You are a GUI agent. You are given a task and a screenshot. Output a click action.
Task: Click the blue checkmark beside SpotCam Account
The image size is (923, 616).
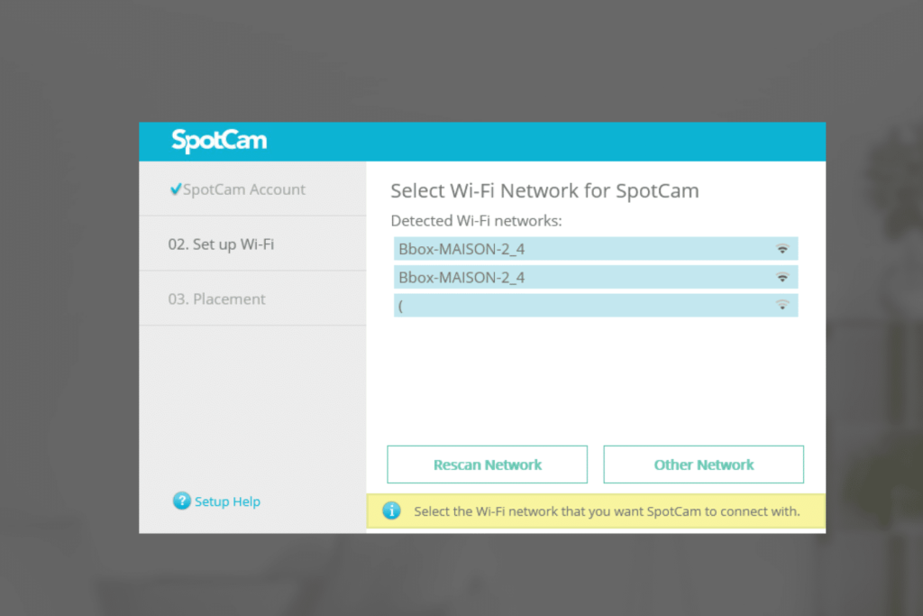click(x=176, y=189)
